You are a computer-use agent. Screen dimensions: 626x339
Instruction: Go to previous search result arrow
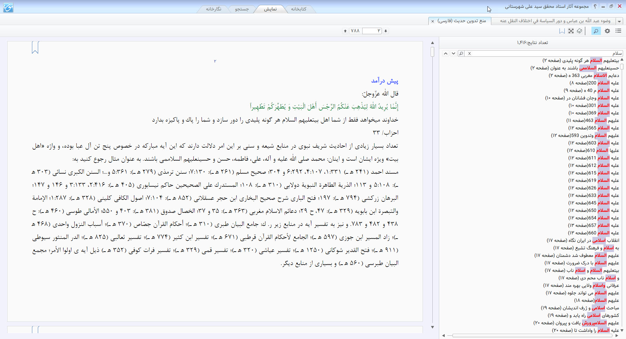tap(446, 53)
